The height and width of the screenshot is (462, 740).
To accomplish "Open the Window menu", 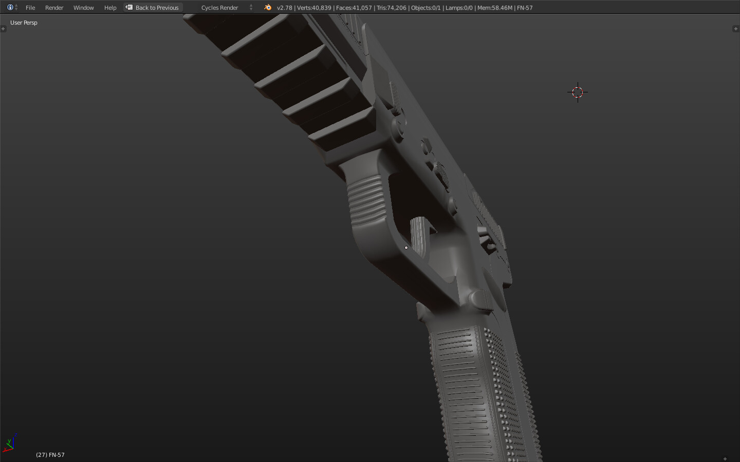I will (83, 8).
